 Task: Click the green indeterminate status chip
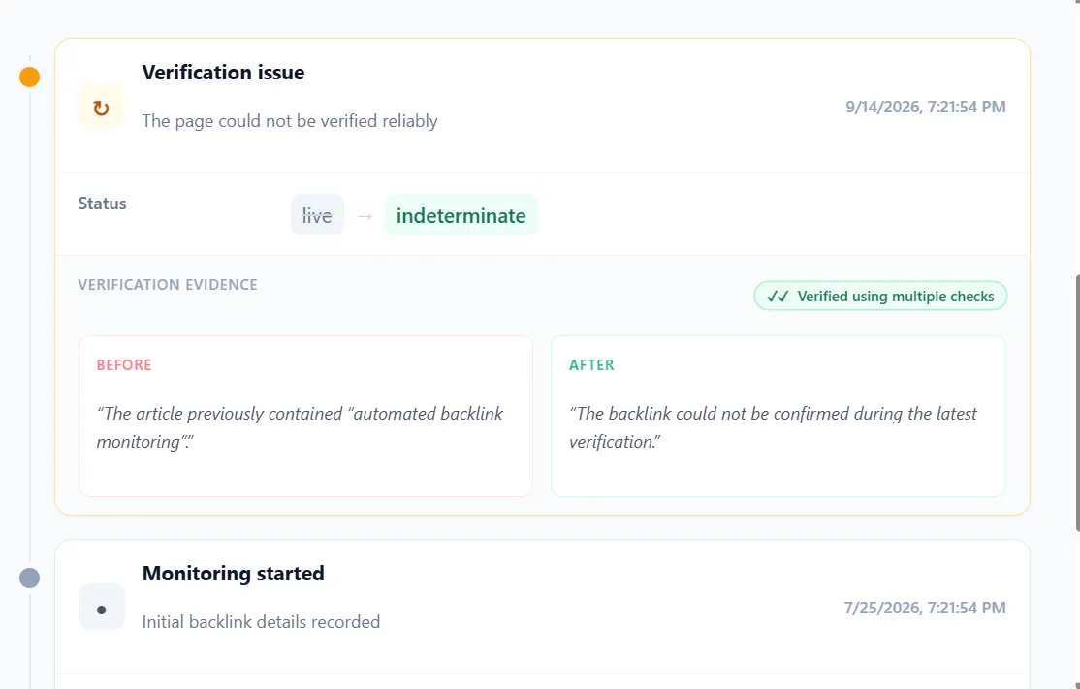point(461,215)
